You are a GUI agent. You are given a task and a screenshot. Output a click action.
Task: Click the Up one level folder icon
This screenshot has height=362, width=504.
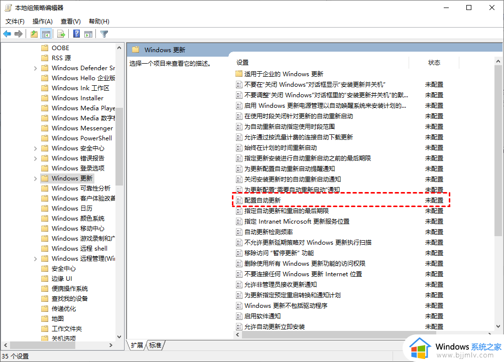click(x=34, y=34)
